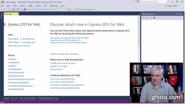
Task: Open recent project CachingExample
Action: click(14, 69)
